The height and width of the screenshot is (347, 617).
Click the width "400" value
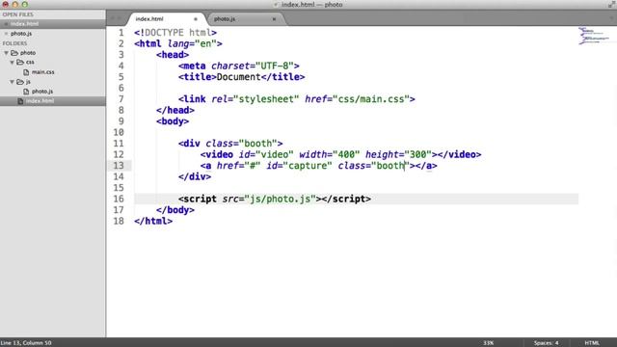tap(346, 154)
